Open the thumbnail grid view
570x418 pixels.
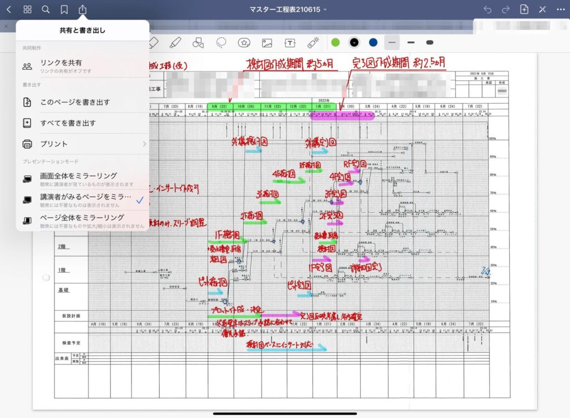pos(27,9)
